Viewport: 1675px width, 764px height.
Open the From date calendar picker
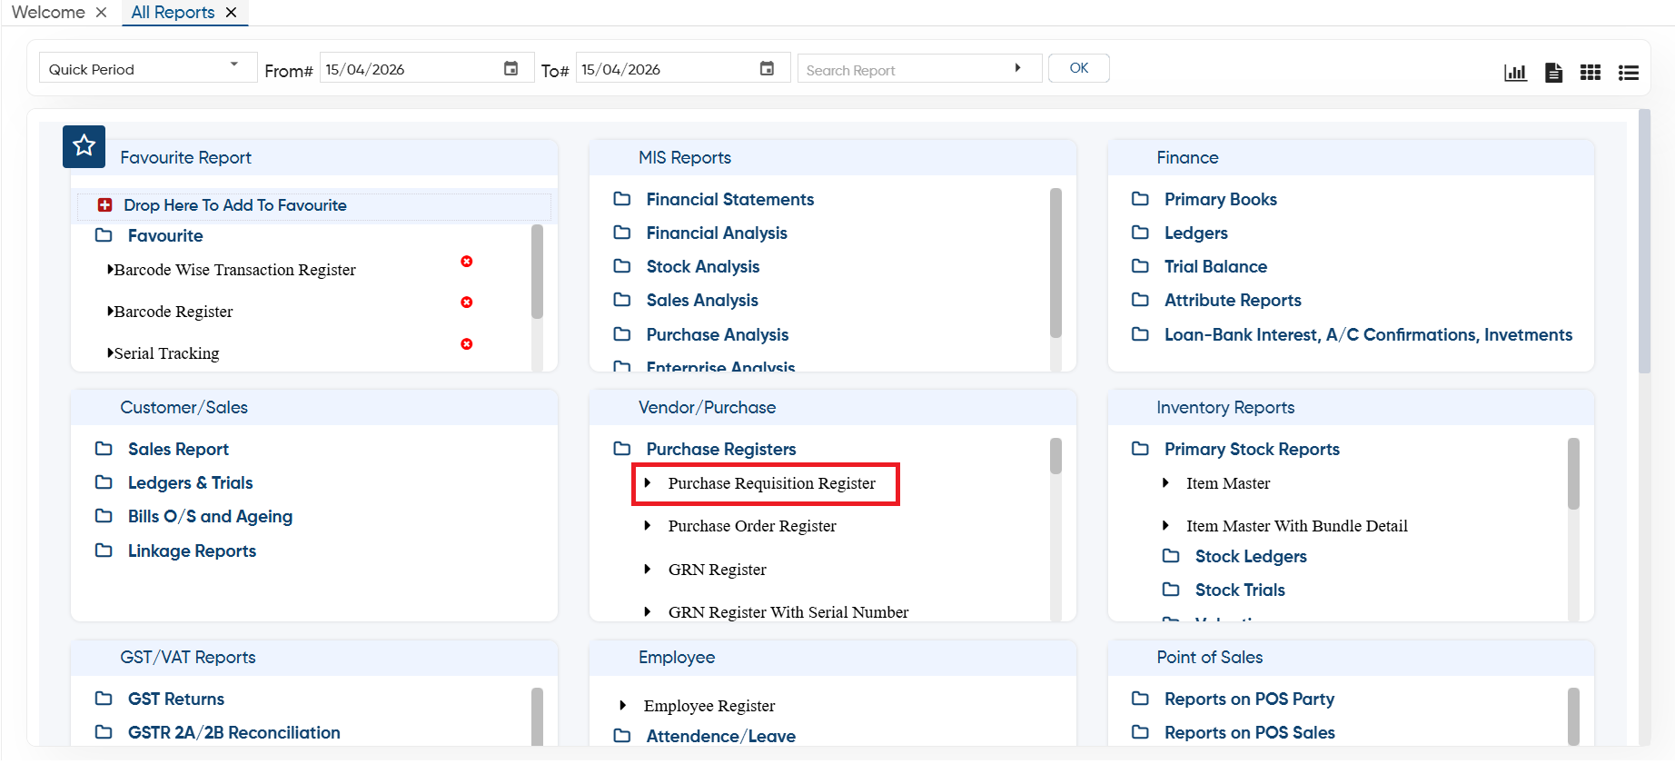[x=511, y=68]
